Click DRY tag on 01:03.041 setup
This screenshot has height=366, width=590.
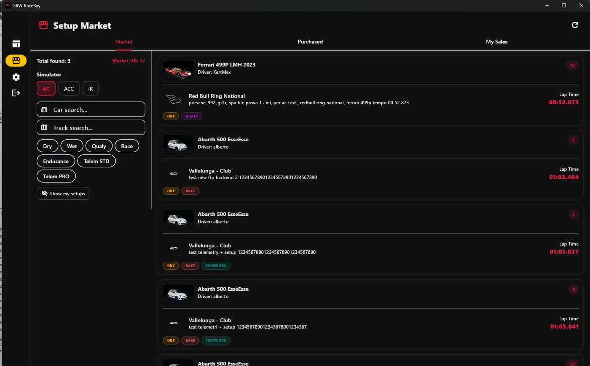(171, 341)
